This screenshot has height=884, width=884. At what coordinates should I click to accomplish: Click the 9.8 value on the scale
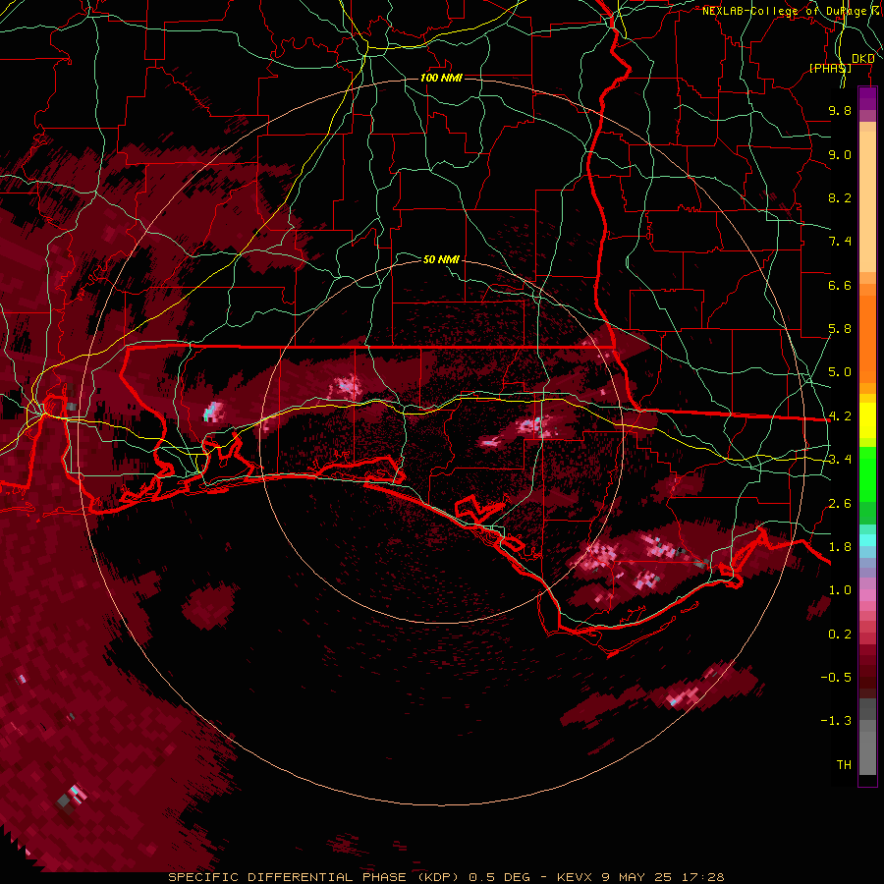pos(840,110)
